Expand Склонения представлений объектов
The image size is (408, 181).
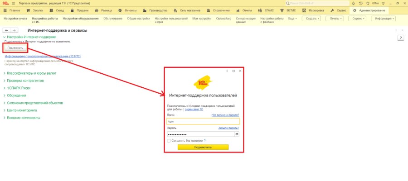click(x=33, y=103)
